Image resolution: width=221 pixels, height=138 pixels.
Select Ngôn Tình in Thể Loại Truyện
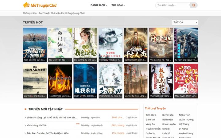pyautogui.click(x=184, y=115)
